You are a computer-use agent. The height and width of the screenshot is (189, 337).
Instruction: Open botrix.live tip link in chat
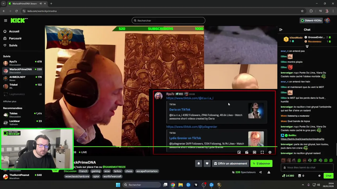click(303, 139)
